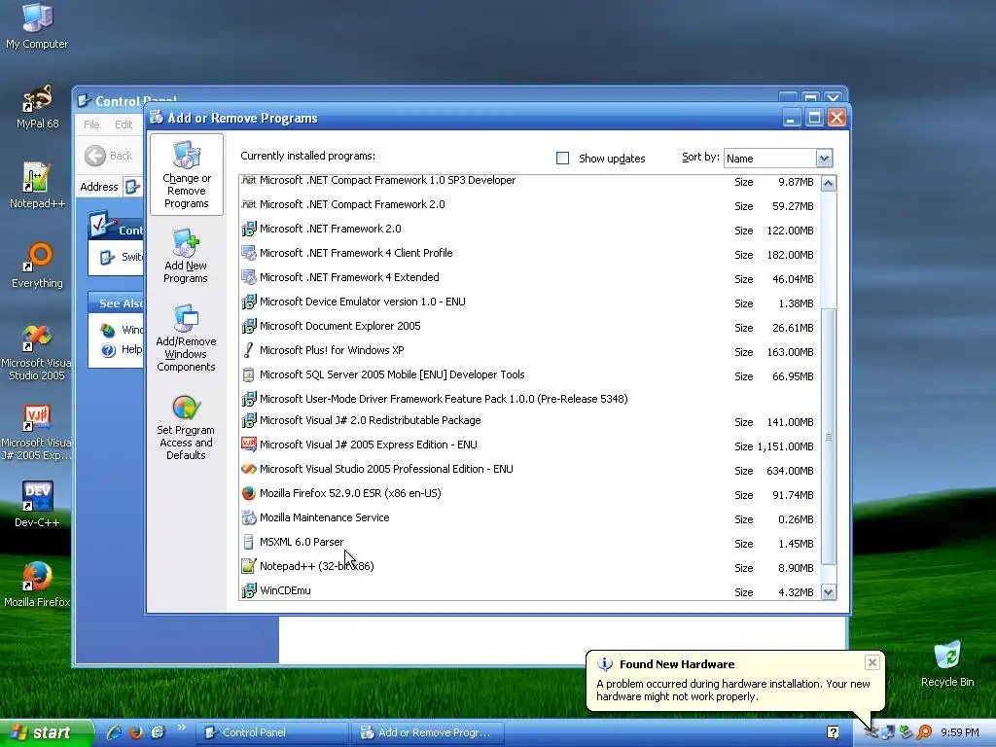Select Microsoft User-Mode Driver Framework Feature Pack
Screen dimensions: 996x747
[x=530, y=399]
